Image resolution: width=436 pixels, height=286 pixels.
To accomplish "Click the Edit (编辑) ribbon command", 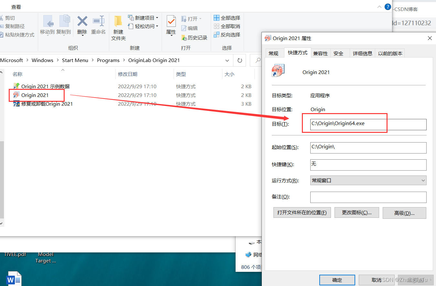I will (x=189, y=28).
